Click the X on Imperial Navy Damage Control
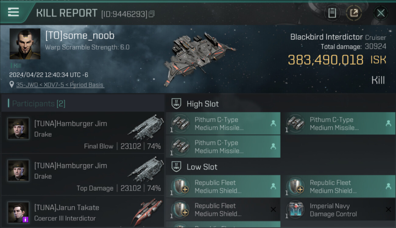Screen dimensions: 396x228 [x=388, y=209]
